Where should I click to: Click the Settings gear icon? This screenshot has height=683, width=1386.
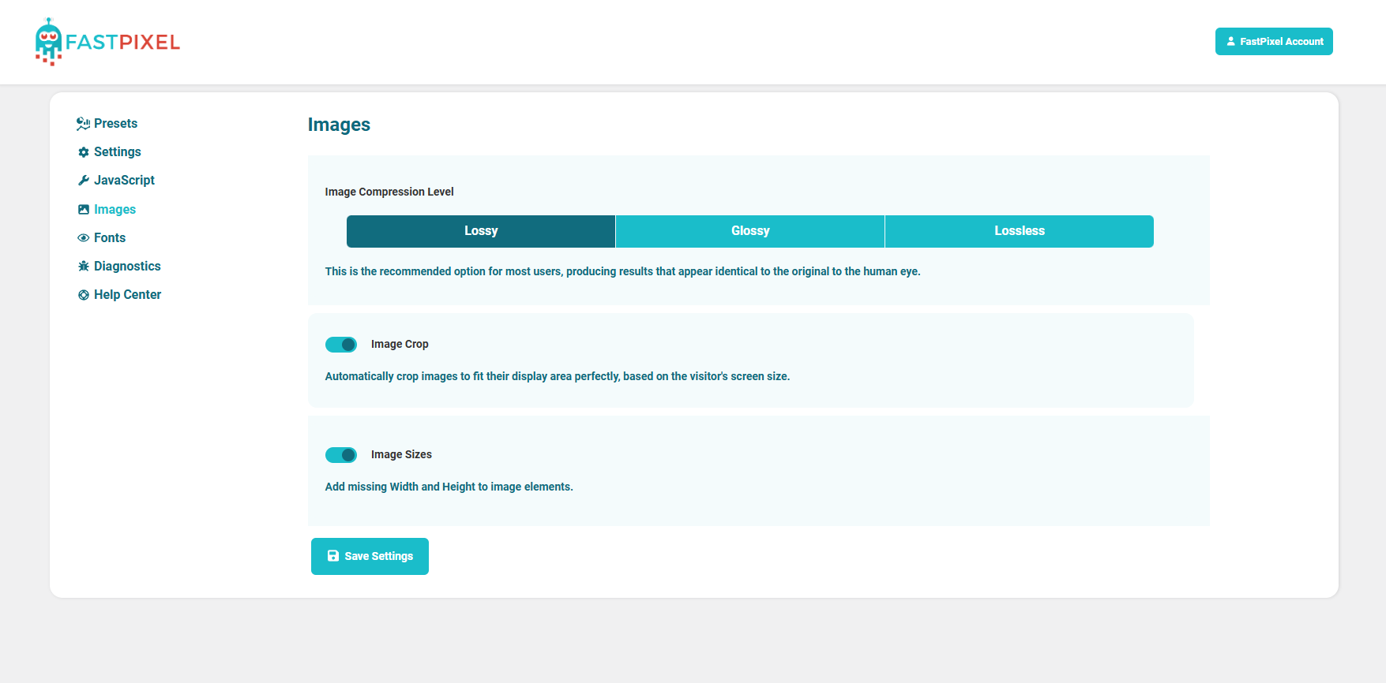pyautogui.click(x=84, y=152)
